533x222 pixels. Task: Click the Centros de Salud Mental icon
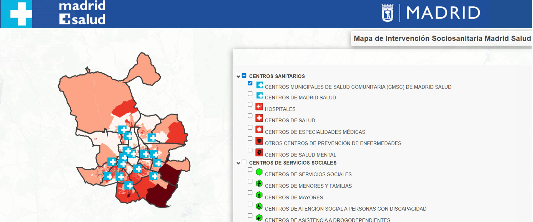tap(259, 152)
